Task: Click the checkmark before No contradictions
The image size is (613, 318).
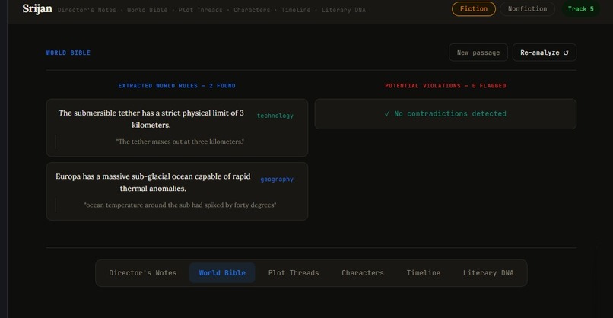Action: click(387, 114)
